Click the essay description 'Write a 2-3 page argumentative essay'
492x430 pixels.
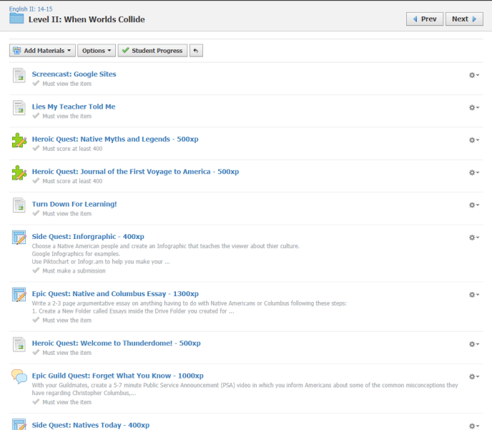click(190, 303)
